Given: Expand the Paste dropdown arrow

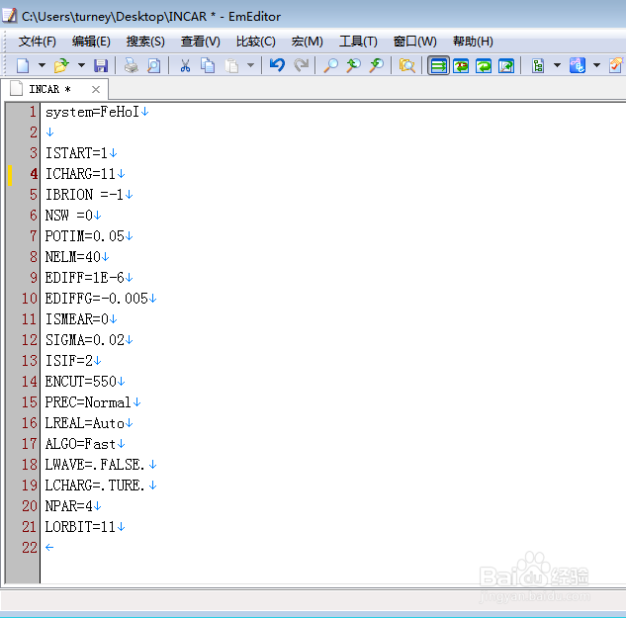Looking at the screenshot, I should tap(251, 65).
